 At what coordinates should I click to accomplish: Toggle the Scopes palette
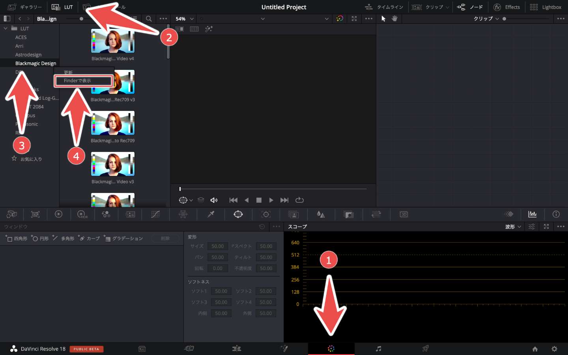(x=532, y=214)
